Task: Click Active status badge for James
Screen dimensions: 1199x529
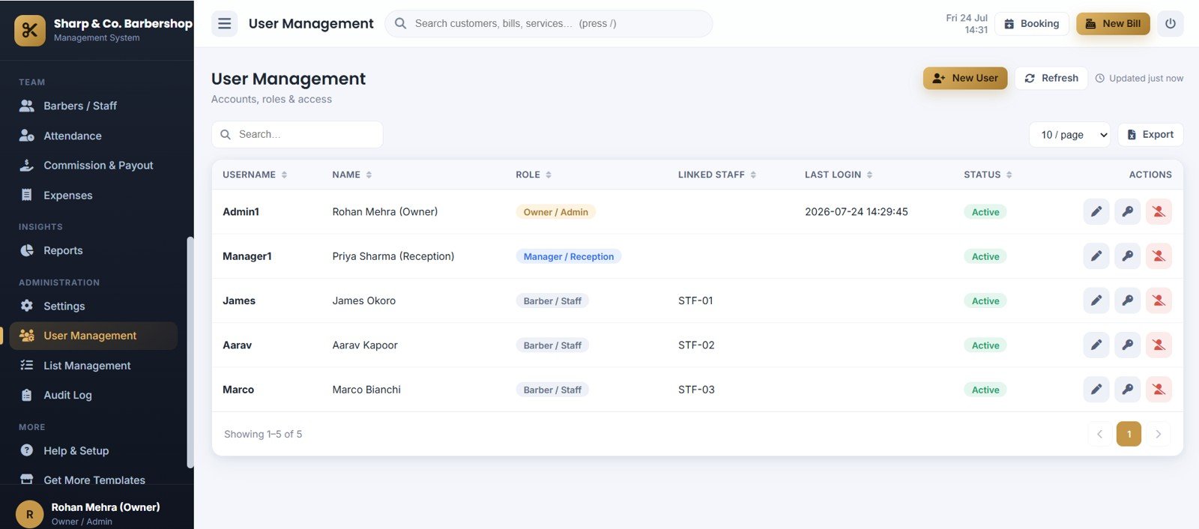Action: click(x=985, y=300)
